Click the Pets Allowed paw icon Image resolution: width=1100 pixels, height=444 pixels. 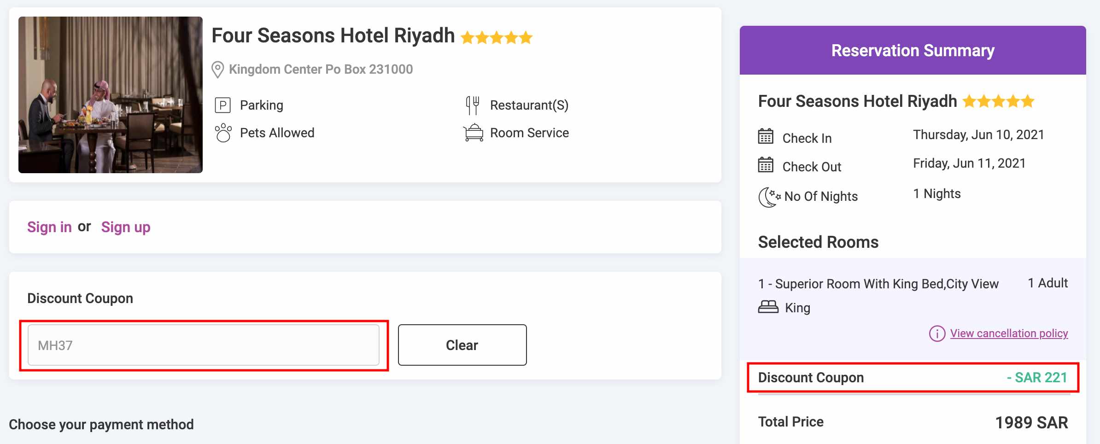[x=223, y=133]
